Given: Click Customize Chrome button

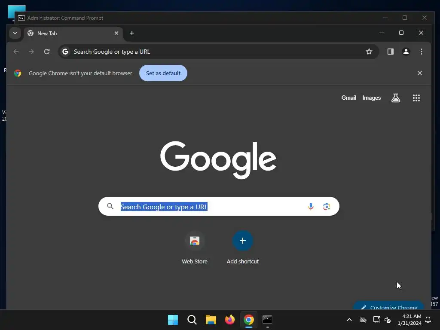Looking at the screenshot, I should 388,306.
